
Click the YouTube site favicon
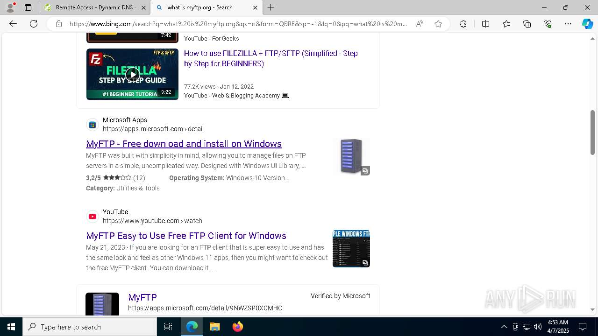click(x=93, y=217)
